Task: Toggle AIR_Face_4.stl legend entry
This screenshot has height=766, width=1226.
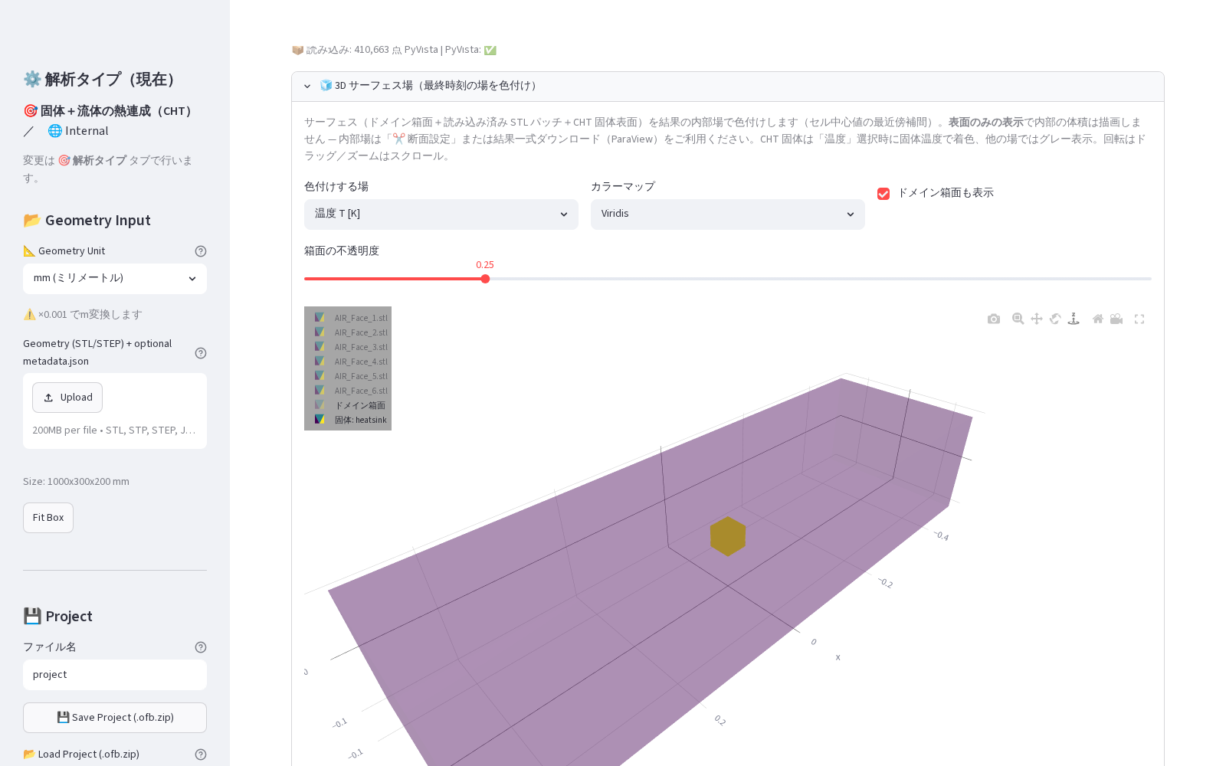Action: pos(351,362)
